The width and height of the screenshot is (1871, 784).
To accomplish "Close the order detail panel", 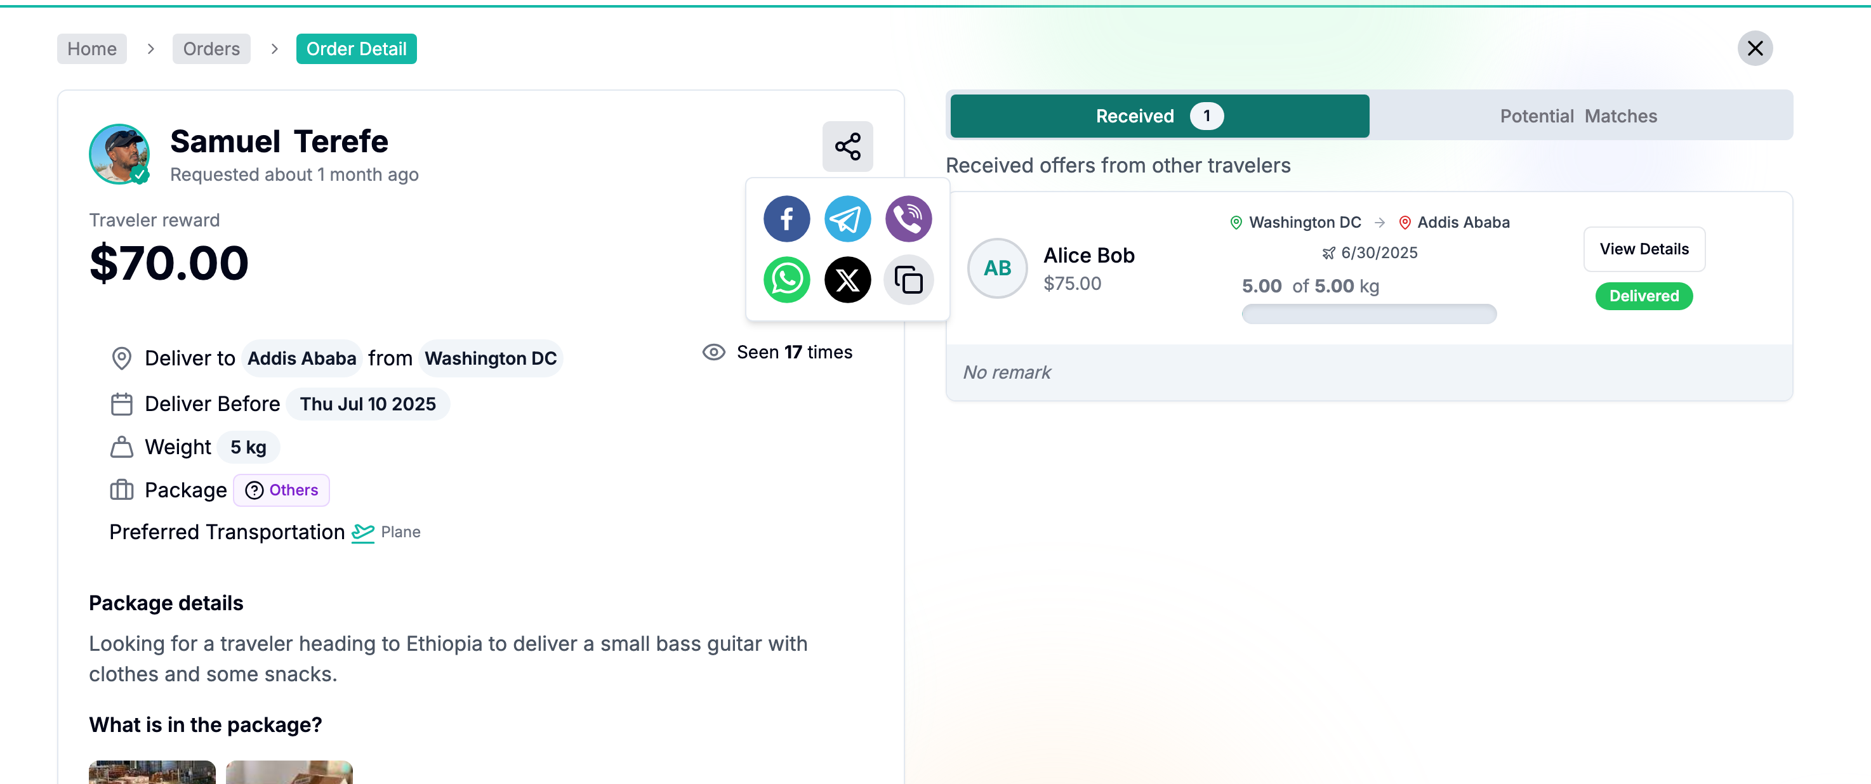I will pos(1754,49).
